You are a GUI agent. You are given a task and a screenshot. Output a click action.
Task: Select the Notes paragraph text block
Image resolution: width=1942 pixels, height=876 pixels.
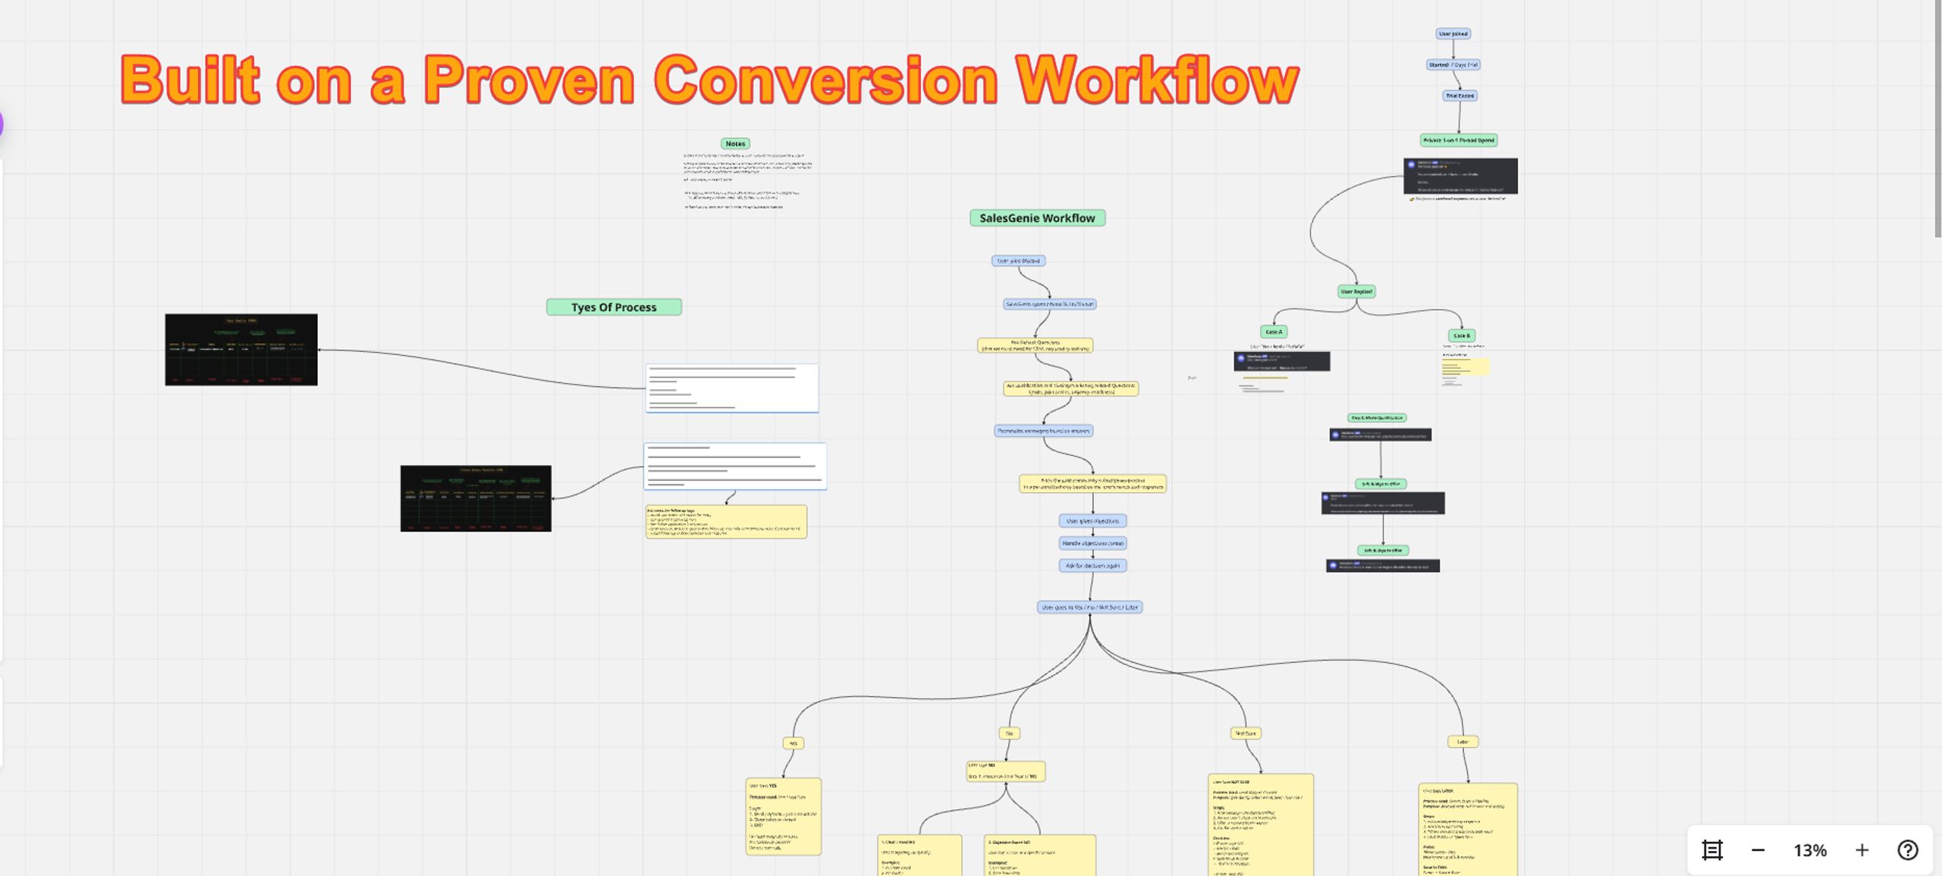click(x=747, y=181)
